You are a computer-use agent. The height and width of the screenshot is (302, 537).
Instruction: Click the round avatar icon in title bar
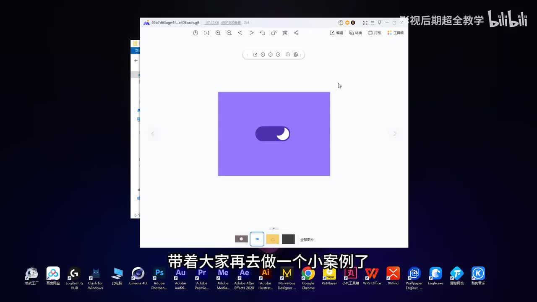point(341,23)
